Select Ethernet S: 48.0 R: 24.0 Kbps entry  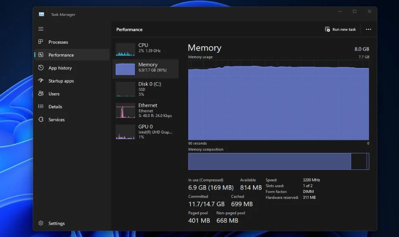145,110
